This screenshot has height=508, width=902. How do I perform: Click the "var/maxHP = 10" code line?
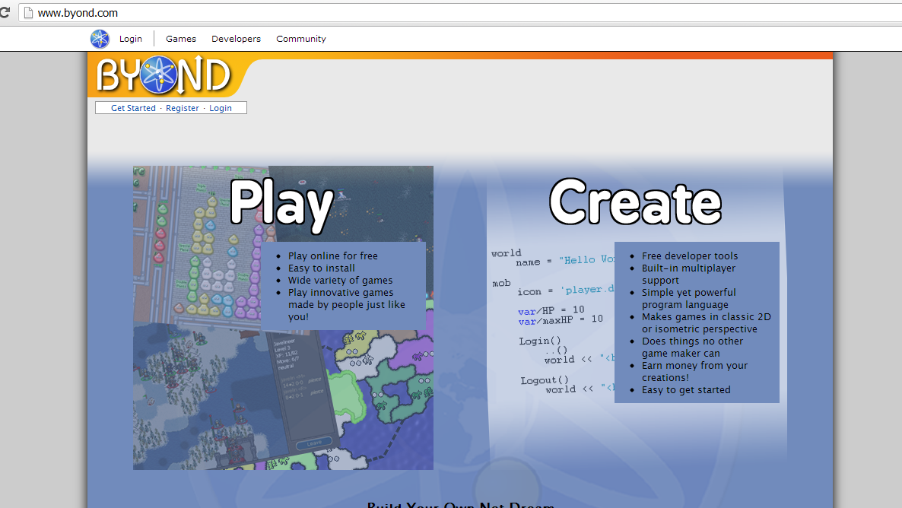pyautogui.click(x=561, y=319)
